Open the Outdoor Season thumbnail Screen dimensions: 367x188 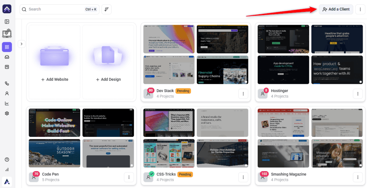point(54,153)
